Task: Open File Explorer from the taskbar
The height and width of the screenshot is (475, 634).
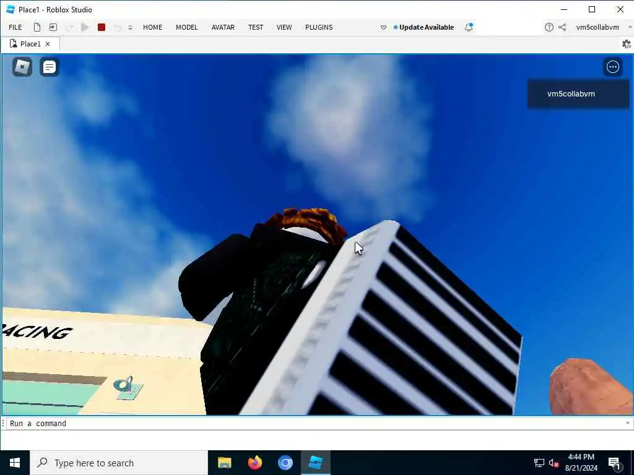Action: (x=224, y=463)
